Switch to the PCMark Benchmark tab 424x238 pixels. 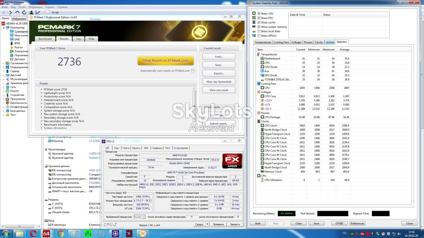(x=45, y=39)
